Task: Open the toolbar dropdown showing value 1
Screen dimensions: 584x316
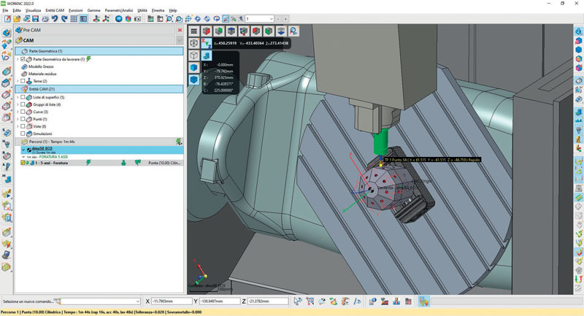Action: [271, 19]
